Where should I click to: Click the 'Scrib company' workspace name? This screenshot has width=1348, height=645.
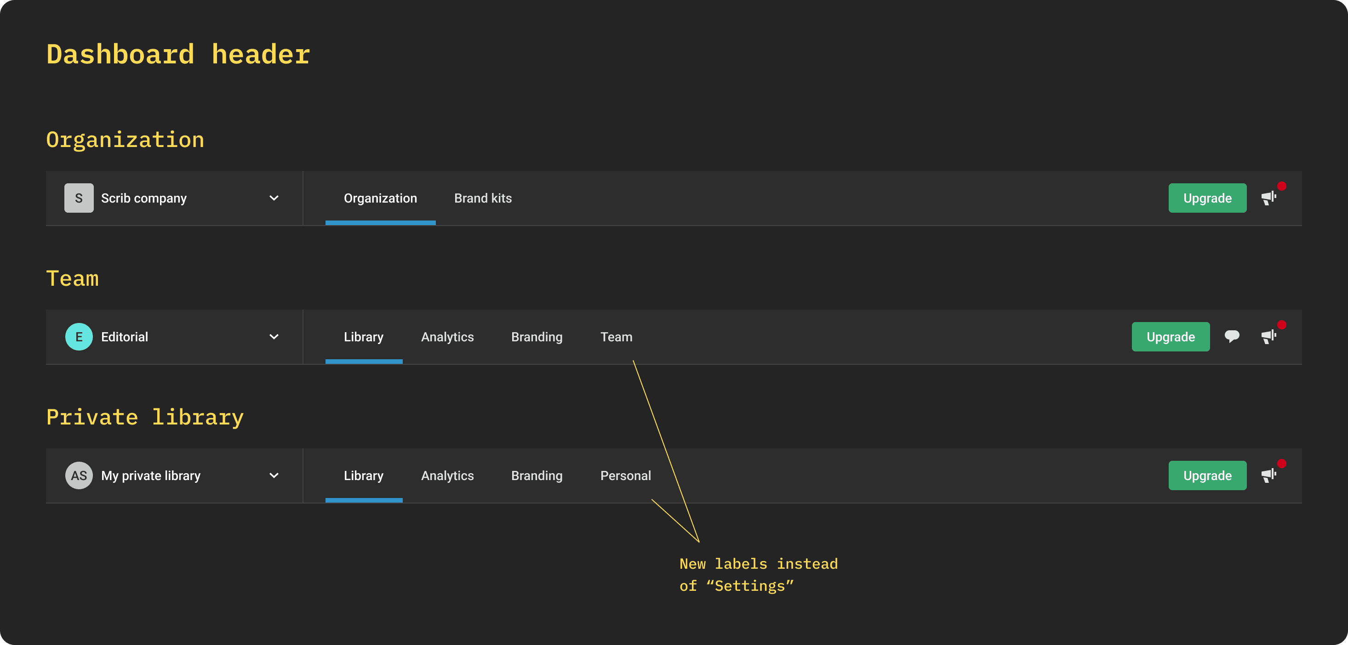pos(144,198)
